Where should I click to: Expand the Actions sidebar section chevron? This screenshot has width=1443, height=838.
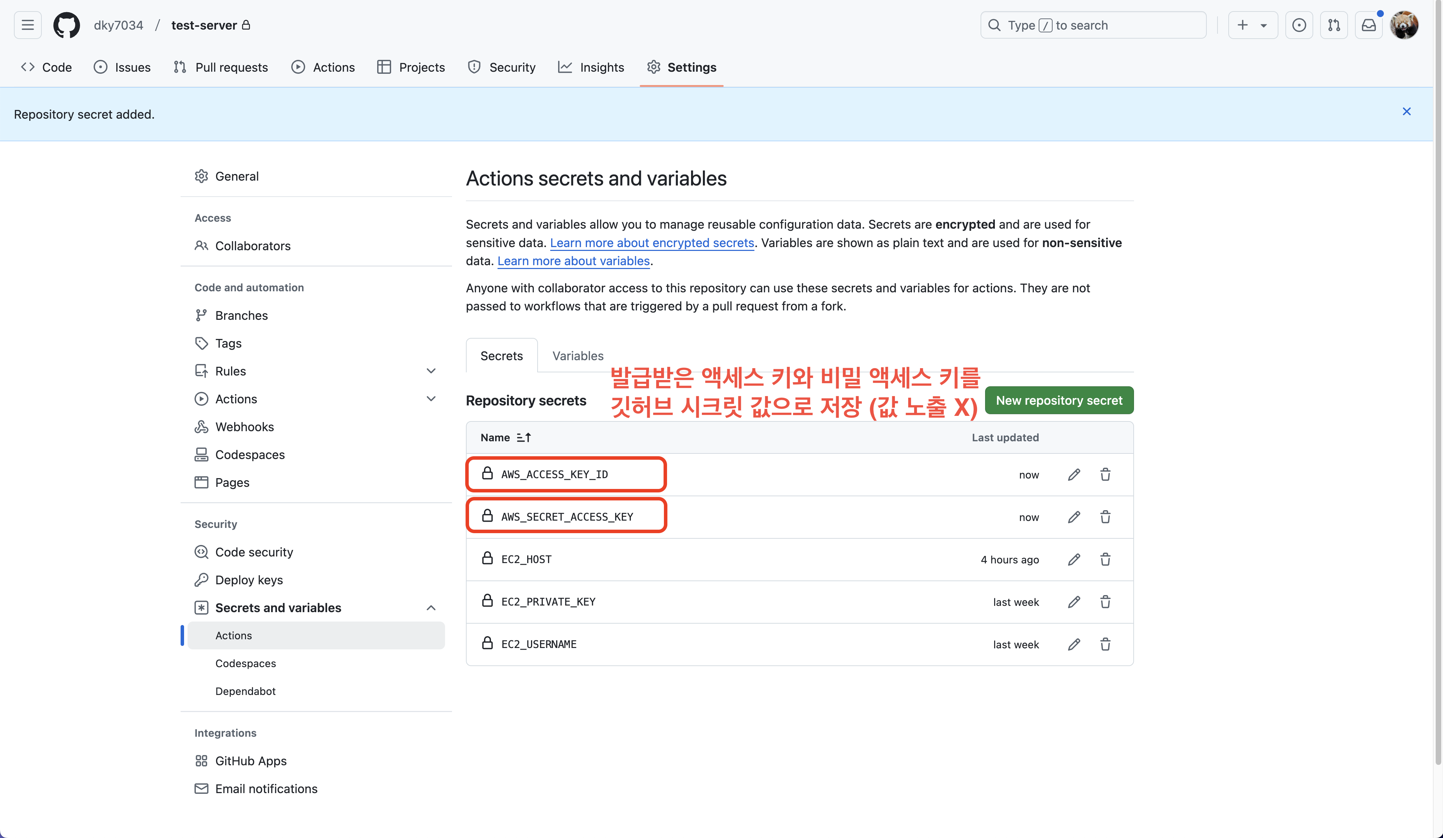click(x=431, y=399)
